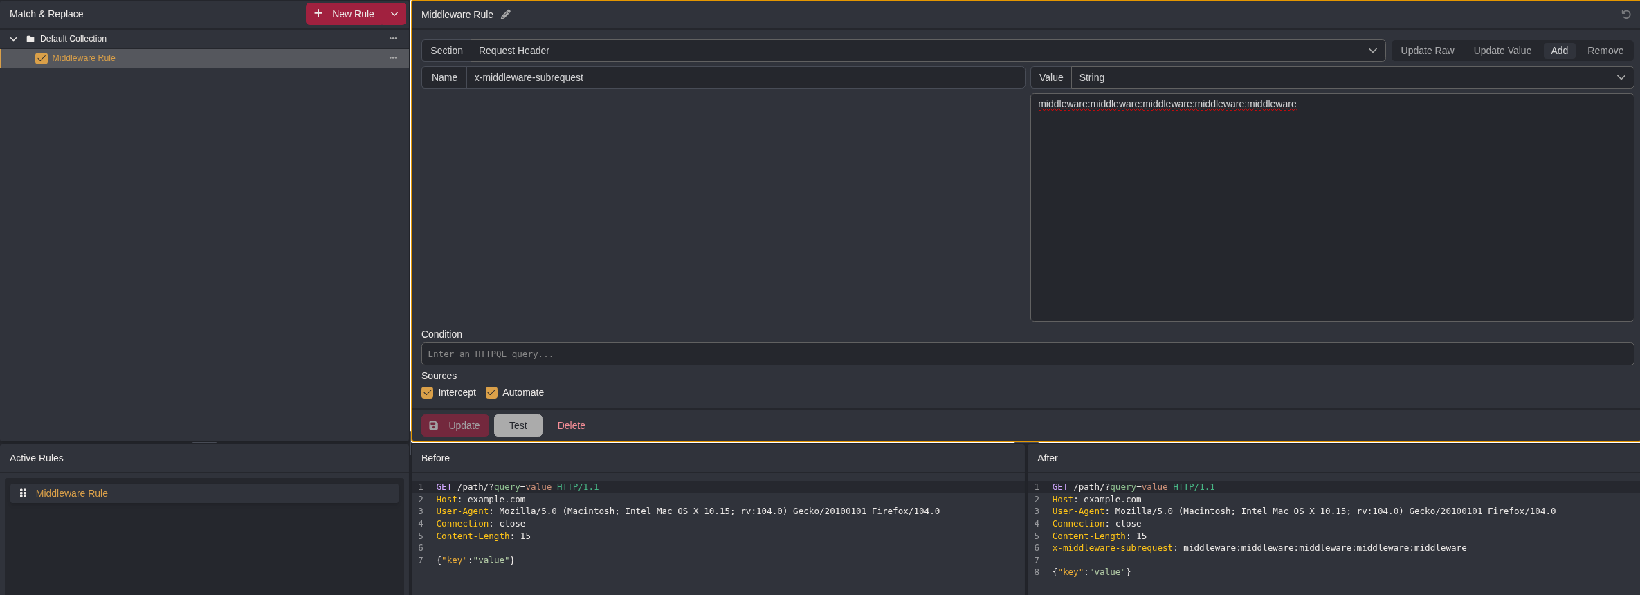Disable the Middleware Rule checkbox in collection
This screenshot has height=595, width=1640.
42,58
